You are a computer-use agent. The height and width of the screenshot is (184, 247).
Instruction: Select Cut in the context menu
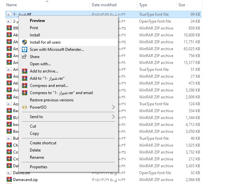[x=68, y=126]
